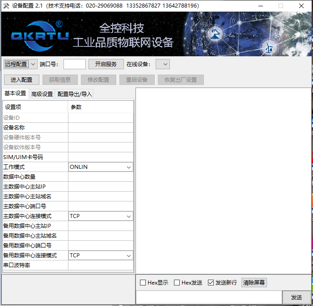Expand the 主数据中心连接模式 TCP dropdown
The height and width of the screenshot is (306, 313).
click(101, 216)
